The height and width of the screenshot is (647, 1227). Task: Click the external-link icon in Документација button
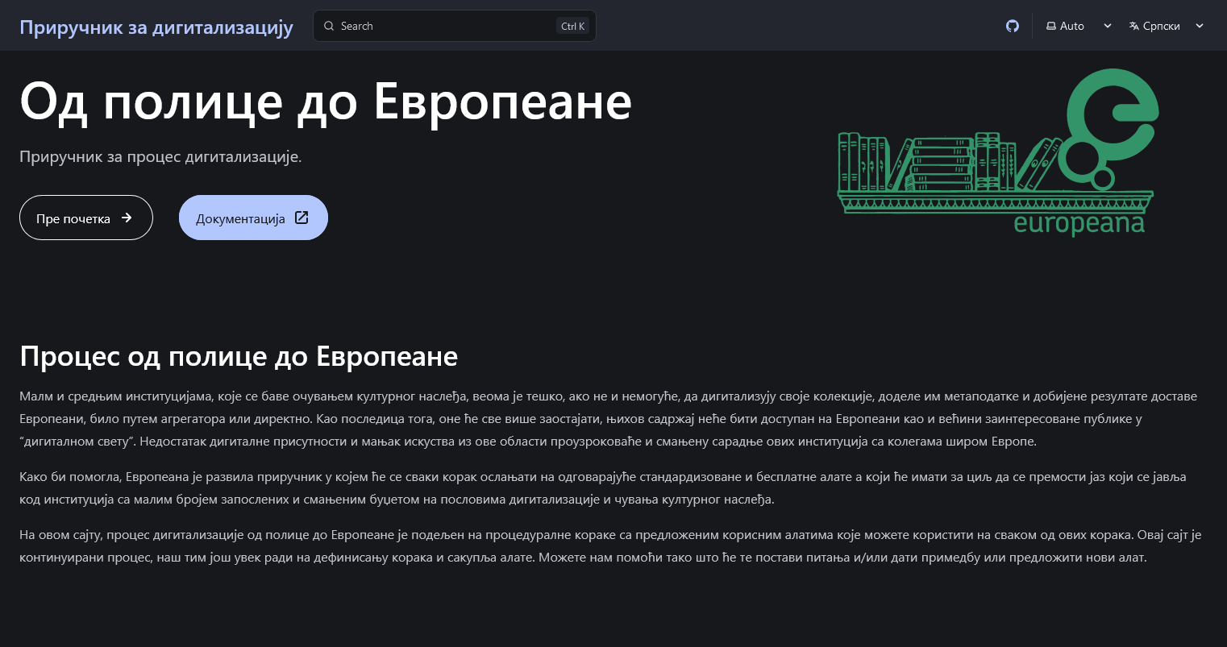302,218
